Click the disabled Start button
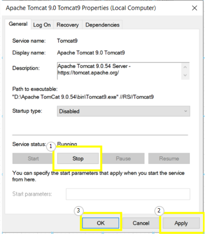 coord(33,158)
